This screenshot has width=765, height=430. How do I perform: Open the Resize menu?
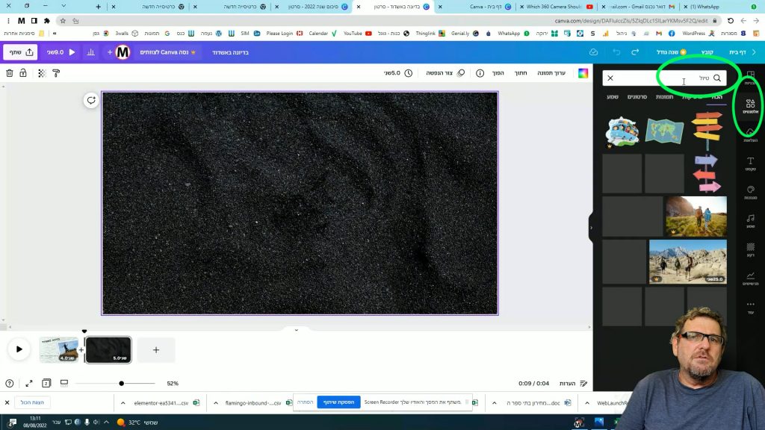[672, 52]
